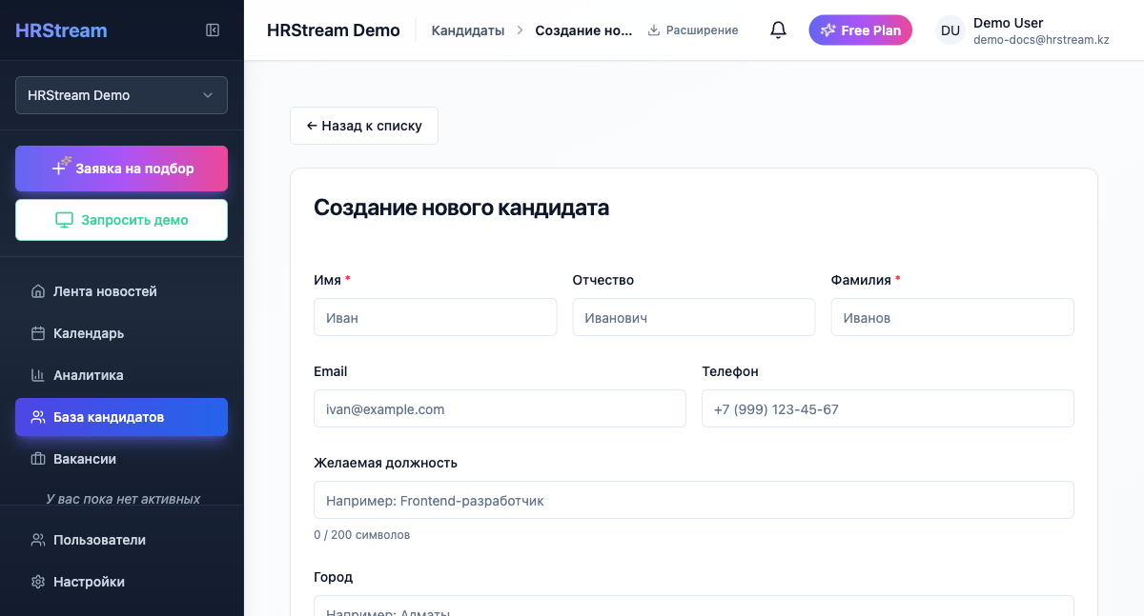Click the Назад к списку link
Image resolution: width=1144 pixels, height=616 pixels.
[x=363, y=125]
